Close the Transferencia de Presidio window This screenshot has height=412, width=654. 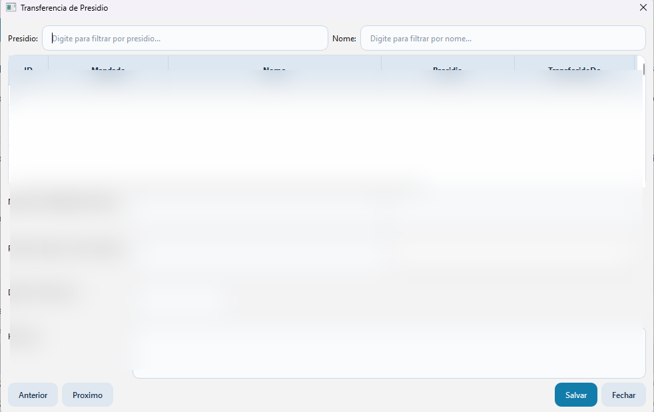643,7
